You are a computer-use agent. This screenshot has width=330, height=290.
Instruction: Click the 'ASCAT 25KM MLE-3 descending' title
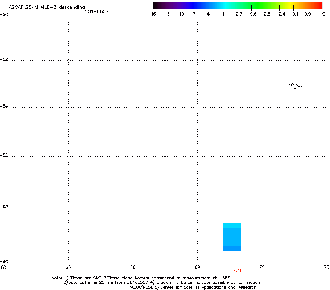47,8
